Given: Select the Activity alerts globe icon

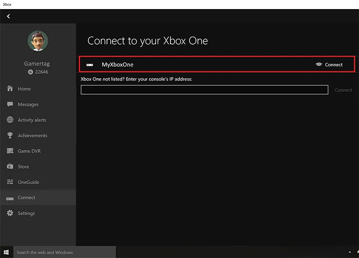Looking at the screenshot, I should (10, 119).
